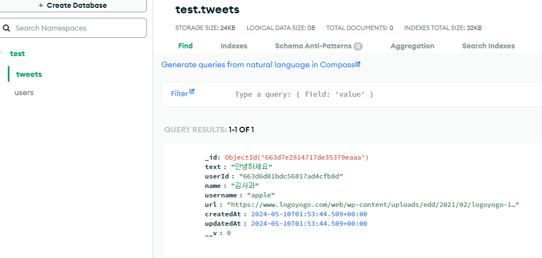Click the logoyogo url field value
The image size is (542, 258).
[373, 205]
